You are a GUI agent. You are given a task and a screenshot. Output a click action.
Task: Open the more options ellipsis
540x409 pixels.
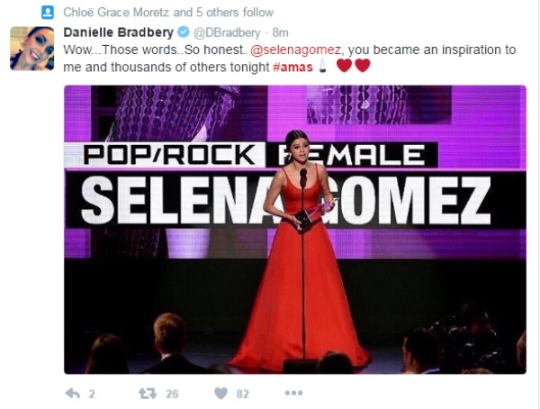293,393
